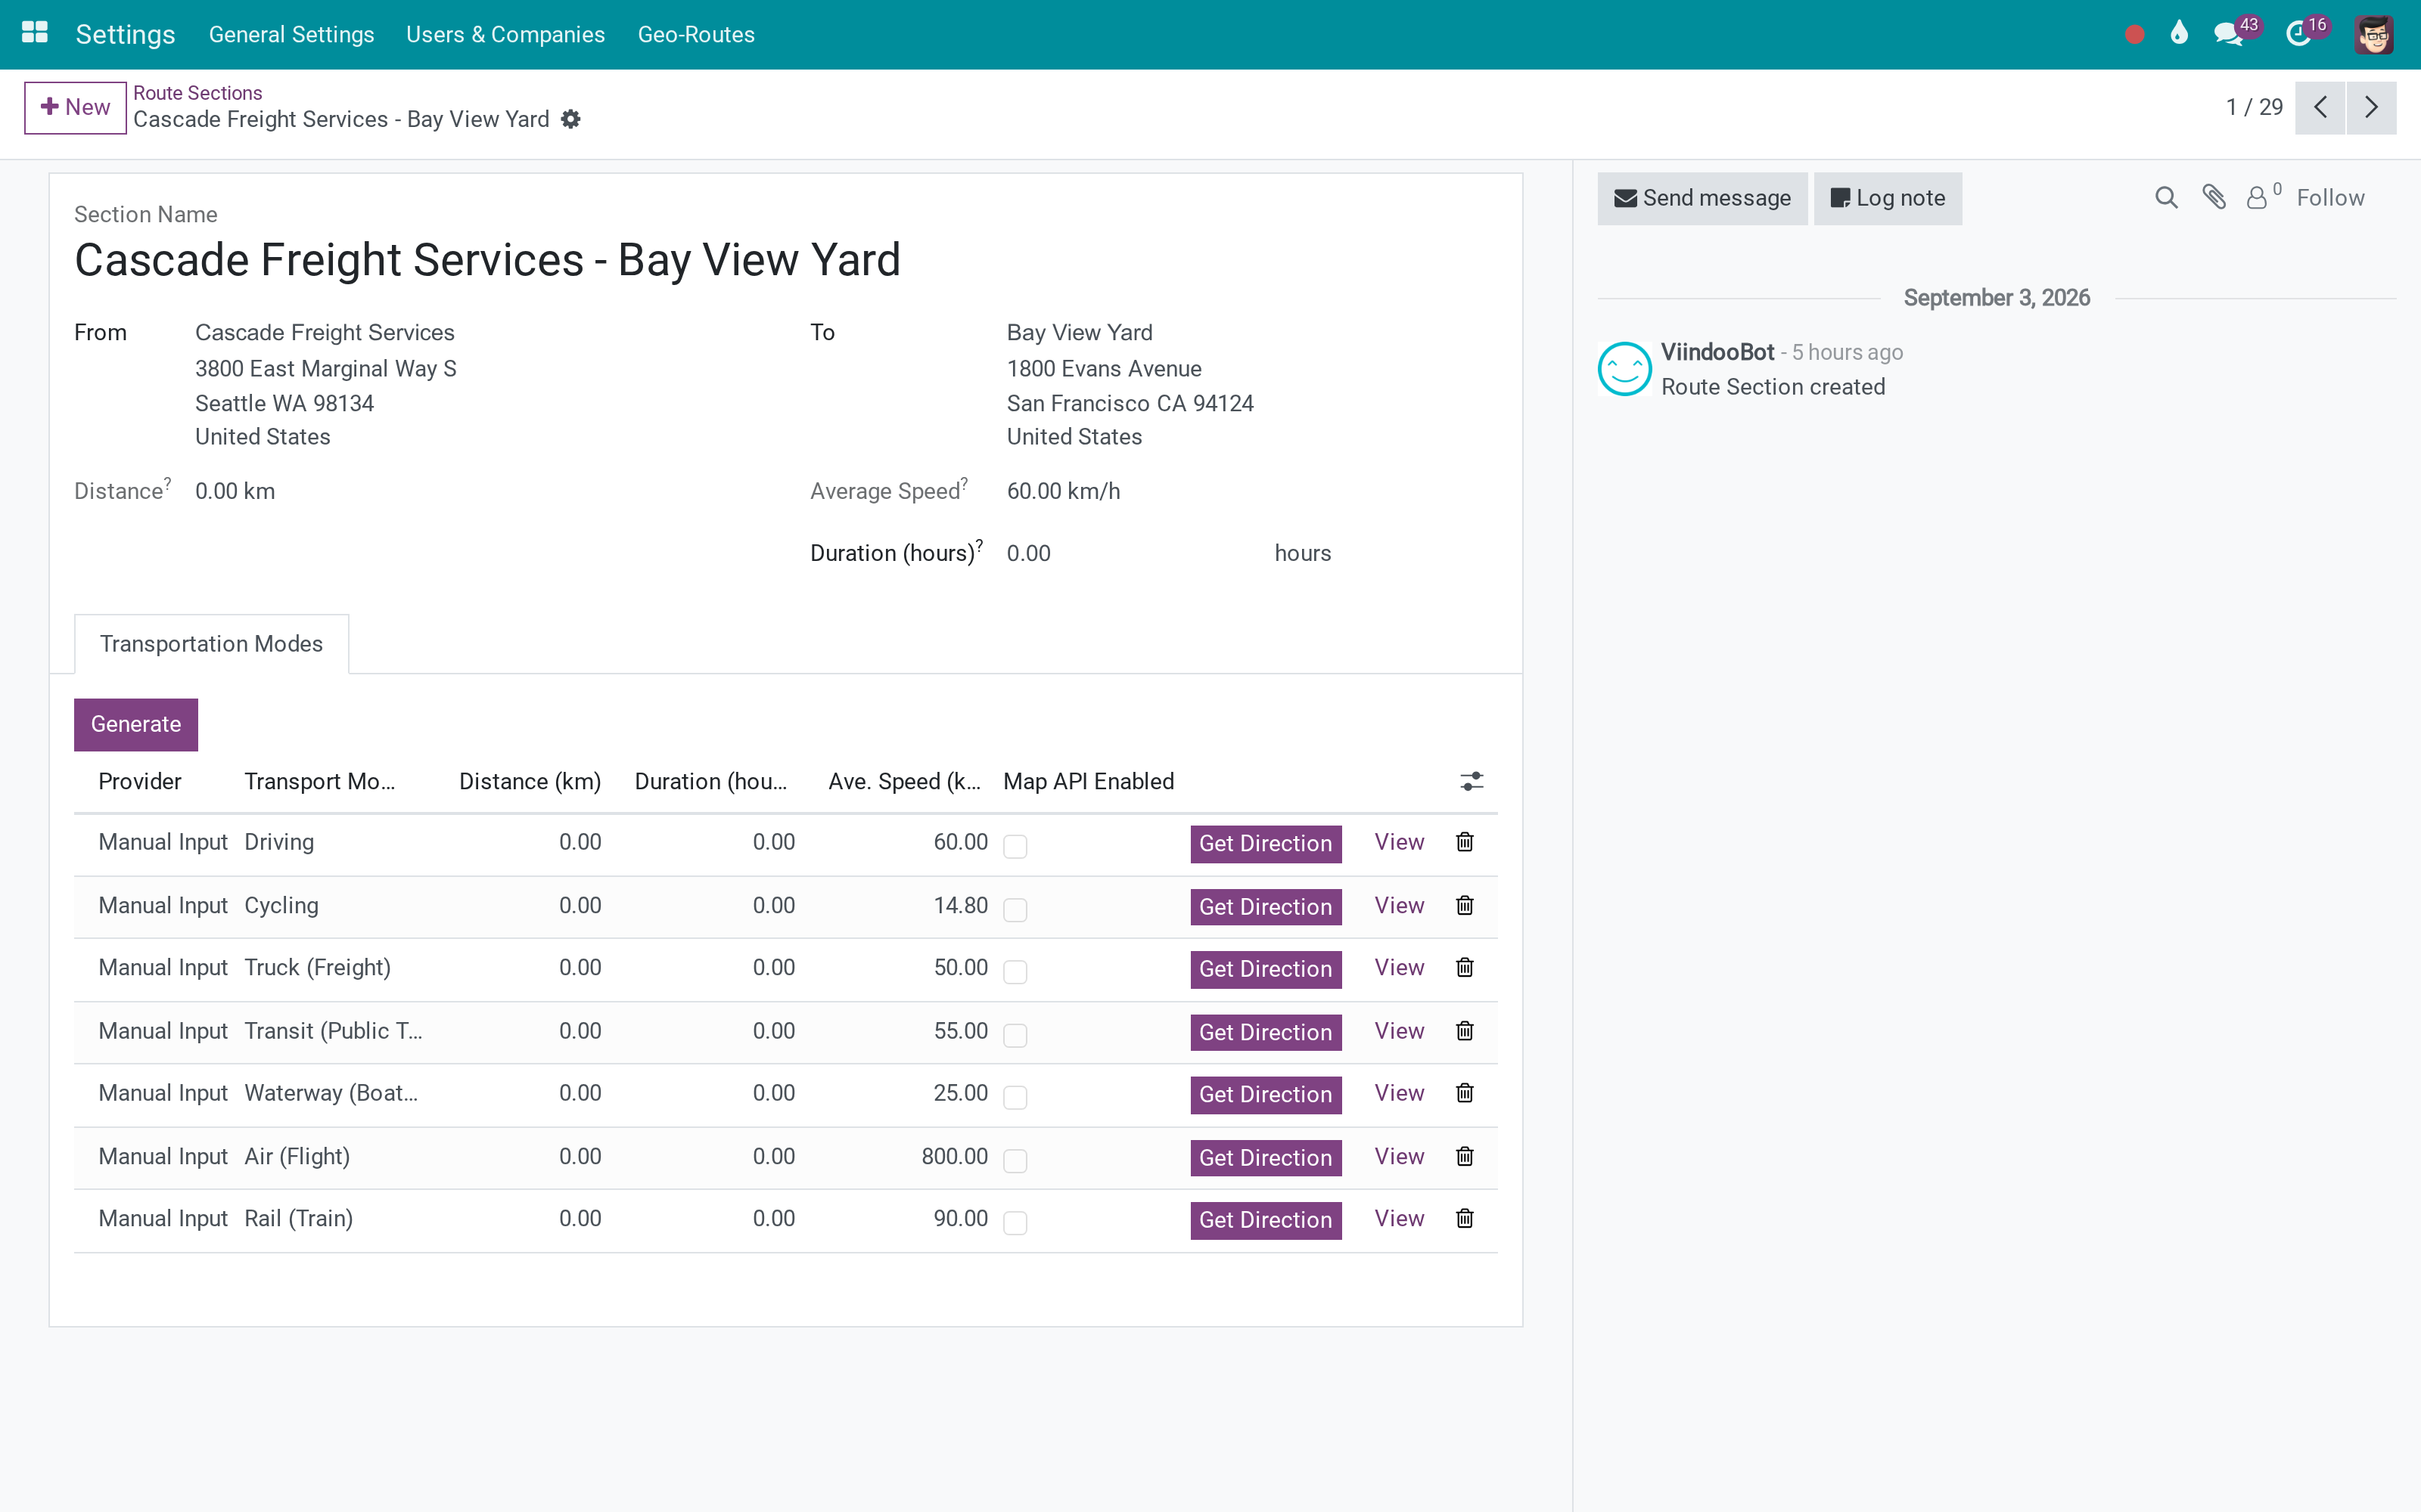
Task: Click the red recording status dot
Action: tap(2134, 35)
